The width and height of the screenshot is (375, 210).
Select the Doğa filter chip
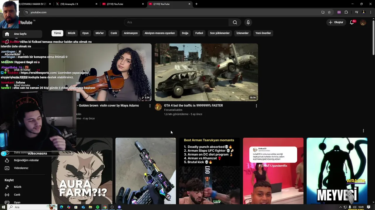pyautogui.click(x=185, y=33)
